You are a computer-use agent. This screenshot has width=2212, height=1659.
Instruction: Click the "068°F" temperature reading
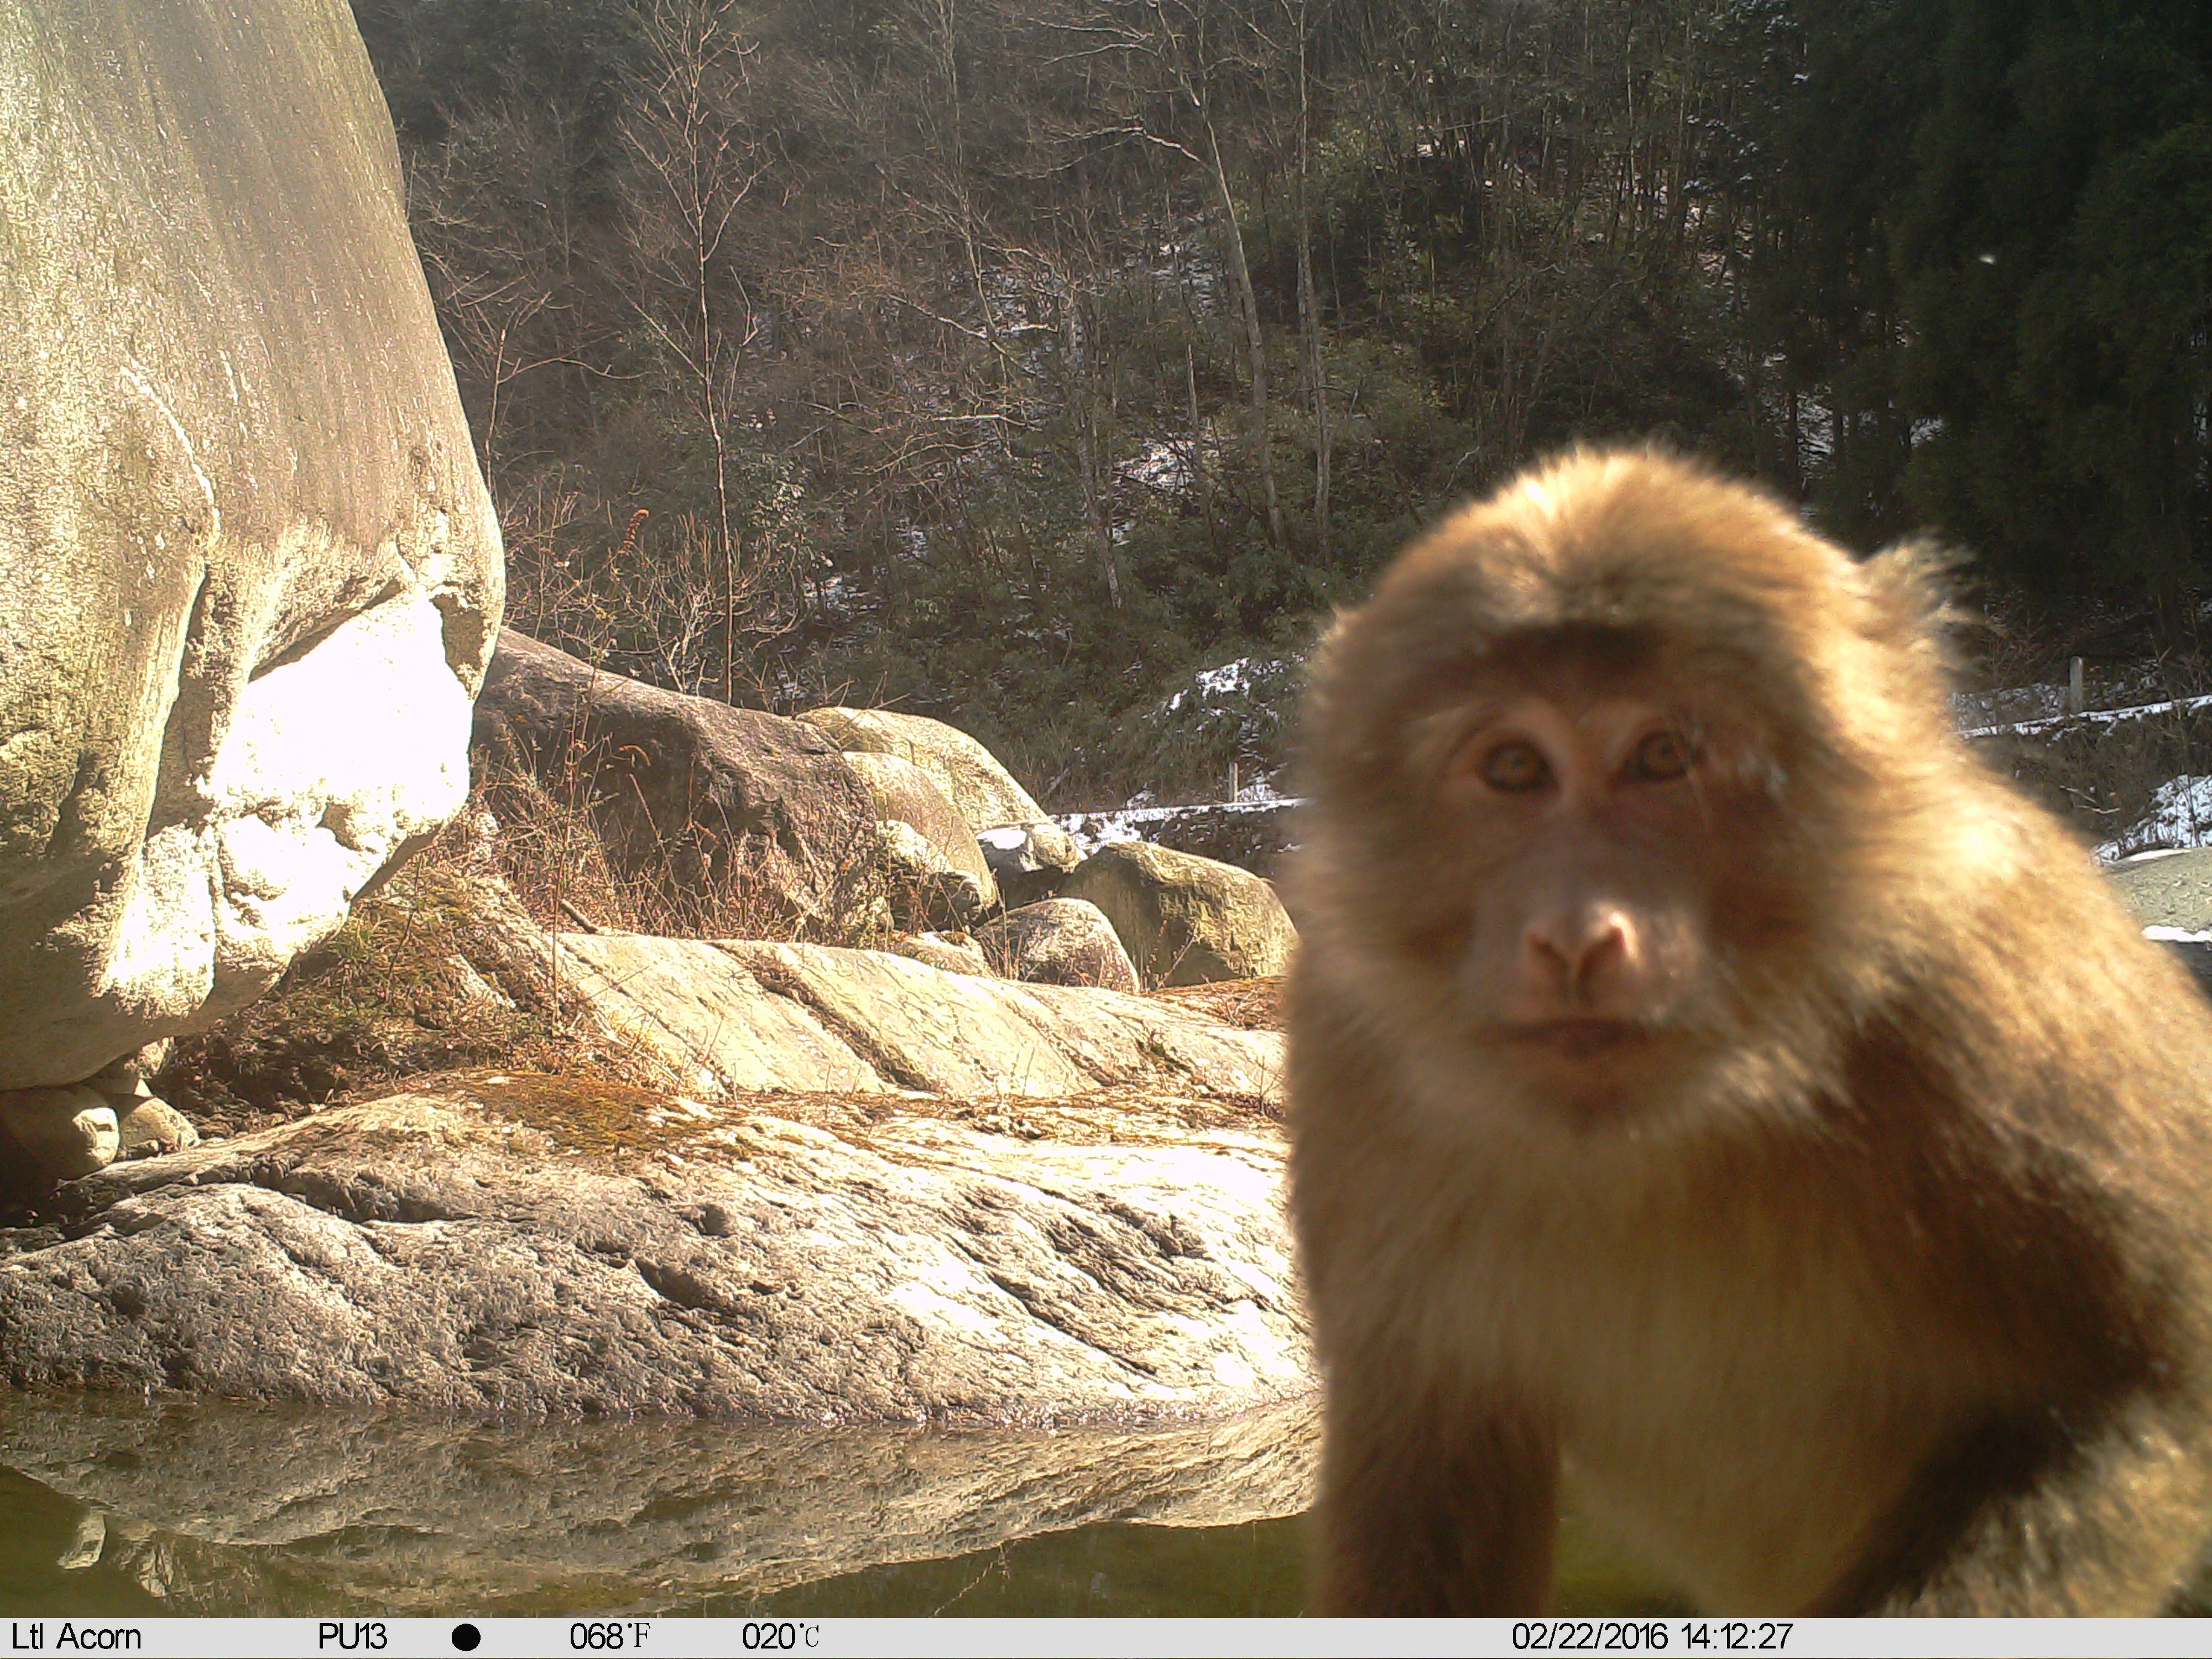[x=610, y=1637]
